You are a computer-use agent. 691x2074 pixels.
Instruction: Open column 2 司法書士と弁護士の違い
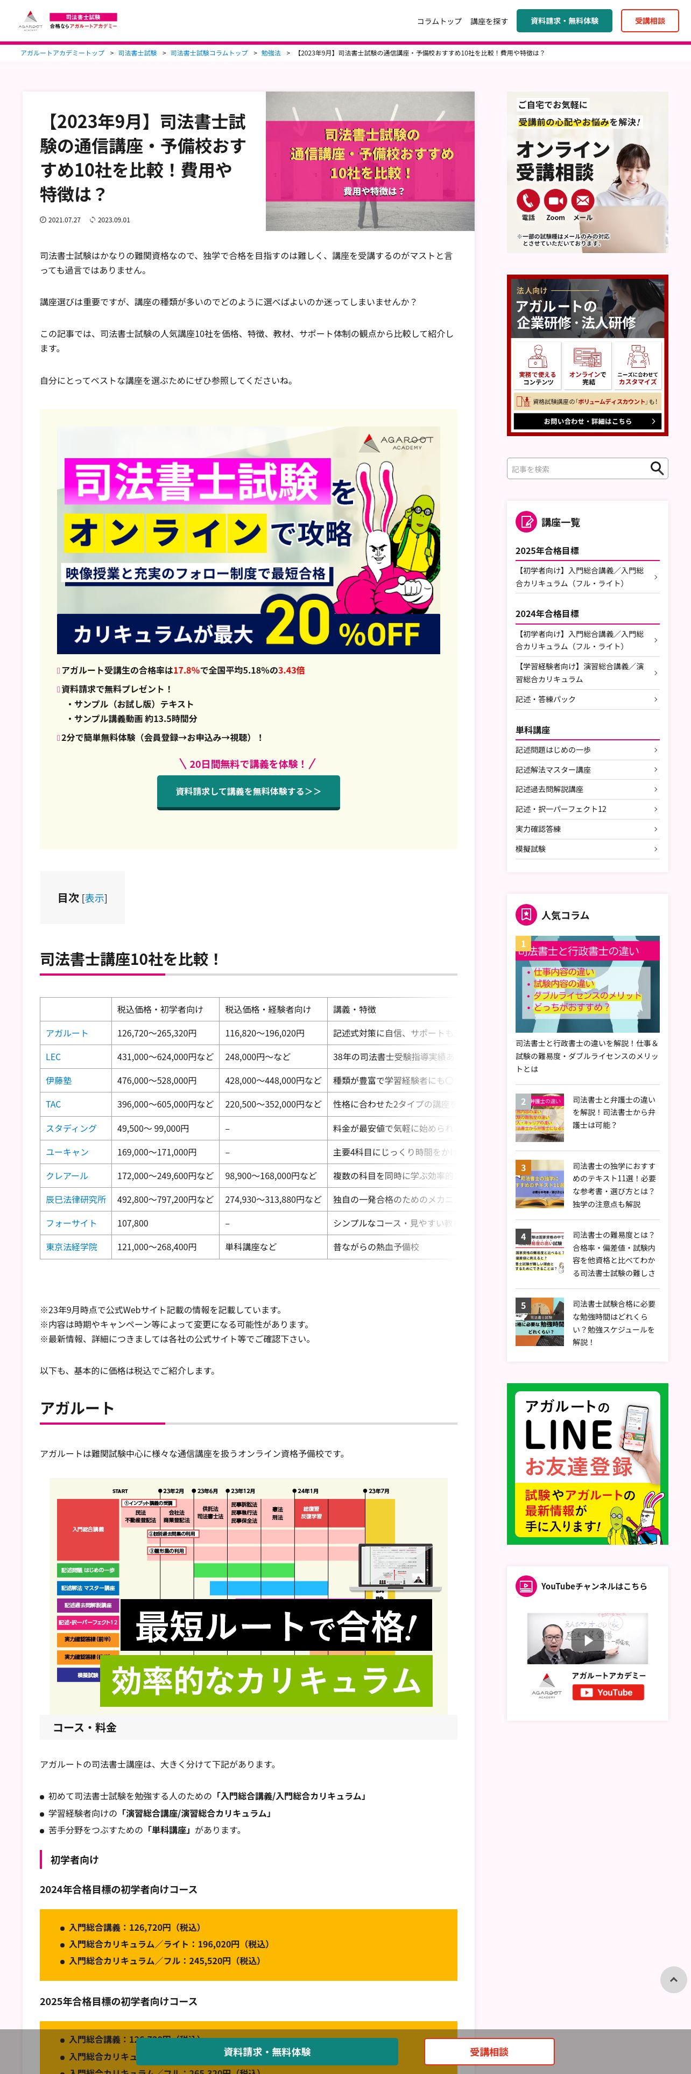click(x=587, y=1117)
